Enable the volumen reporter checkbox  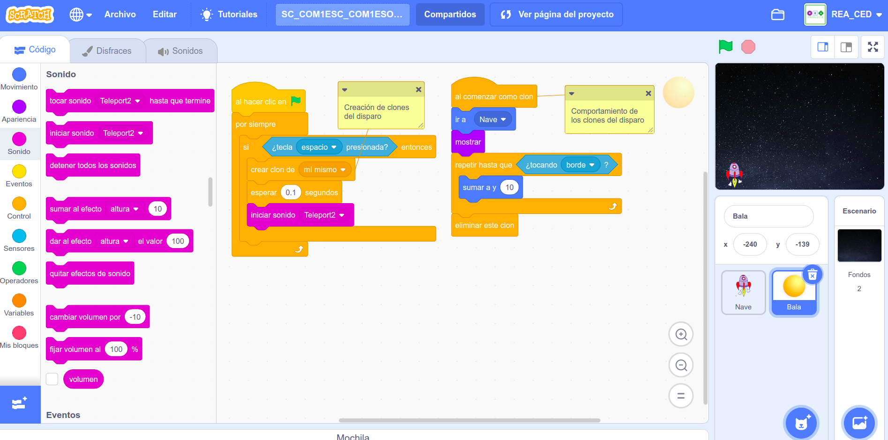click(x=52, y=379)
